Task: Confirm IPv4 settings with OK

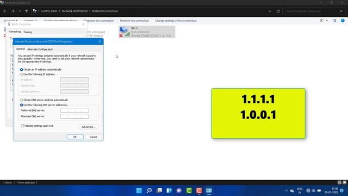Action: click(x=75, y=137)
